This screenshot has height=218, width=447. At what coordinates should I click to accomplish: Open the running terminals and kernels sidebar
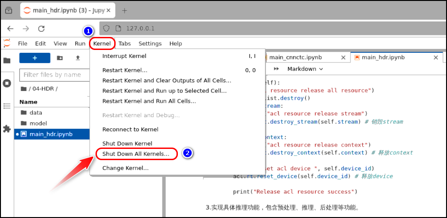[7, 83]
